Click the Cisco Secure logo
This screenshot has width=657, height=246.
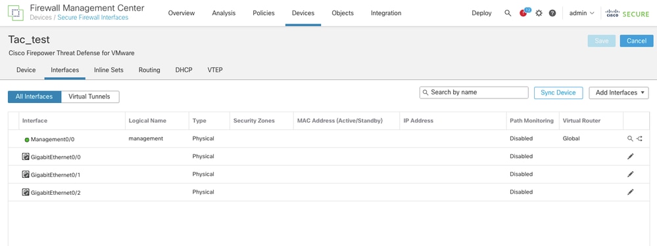627,13
